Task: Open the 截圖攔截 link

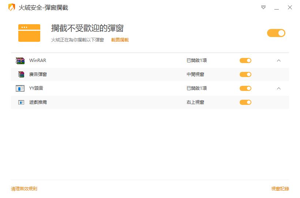Action: pyautogui.click(x=120, y=40)
